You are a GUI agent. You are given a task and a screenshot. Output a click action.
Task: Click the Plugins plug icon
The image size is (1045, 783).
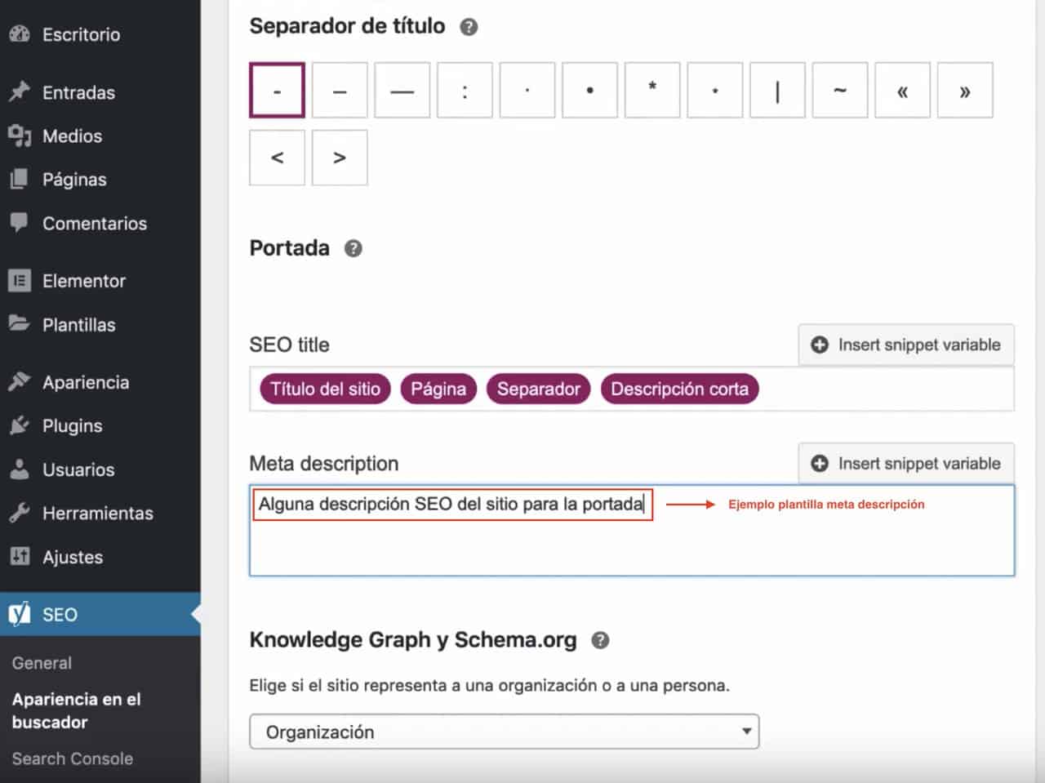[x=20, y=425]
